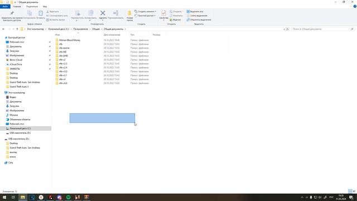
Task: Open Quick access (Быстрый доступ) in the sidebar
Action: click(16, 37)
